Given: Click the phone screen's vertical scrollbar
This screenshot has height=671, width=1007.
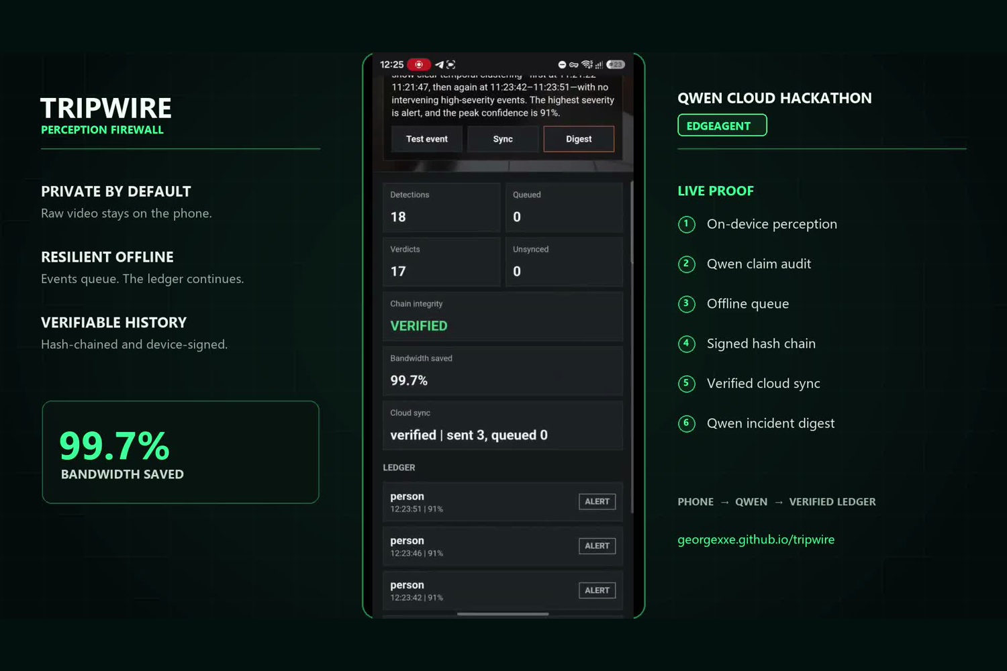Looking at the screenshot, I should tap(632, 221).
